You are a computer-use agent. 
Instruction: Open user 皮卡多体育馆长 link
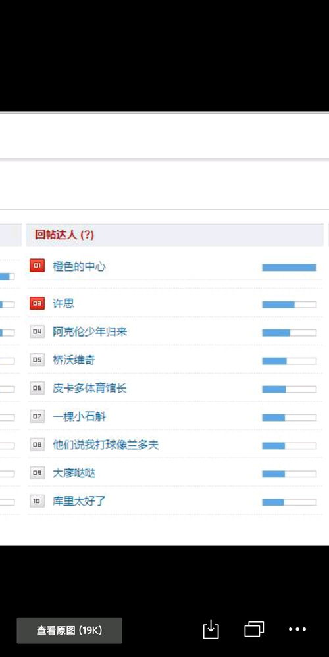[89, 389]
